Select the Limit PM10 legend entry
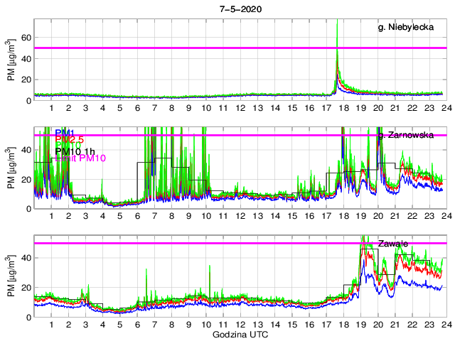This screenshot has width=455, height=341. click(x=78, y=158)
